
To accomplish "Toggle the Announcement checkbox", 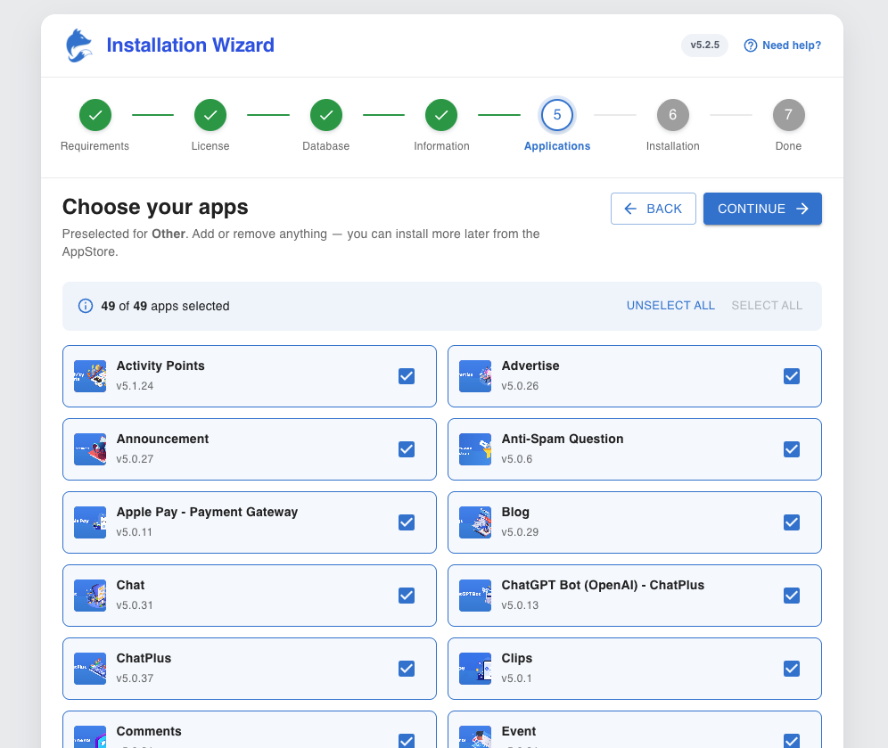I will tap(407, 449).
